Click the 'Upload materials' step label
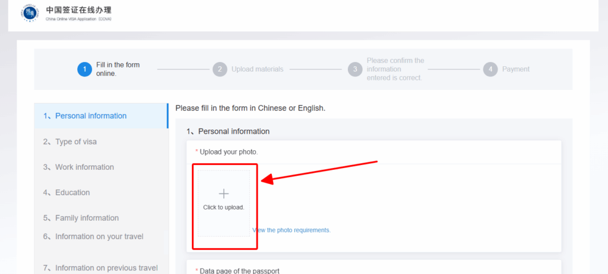Viewport: 608px width, 274px height. tap(257, 69)
